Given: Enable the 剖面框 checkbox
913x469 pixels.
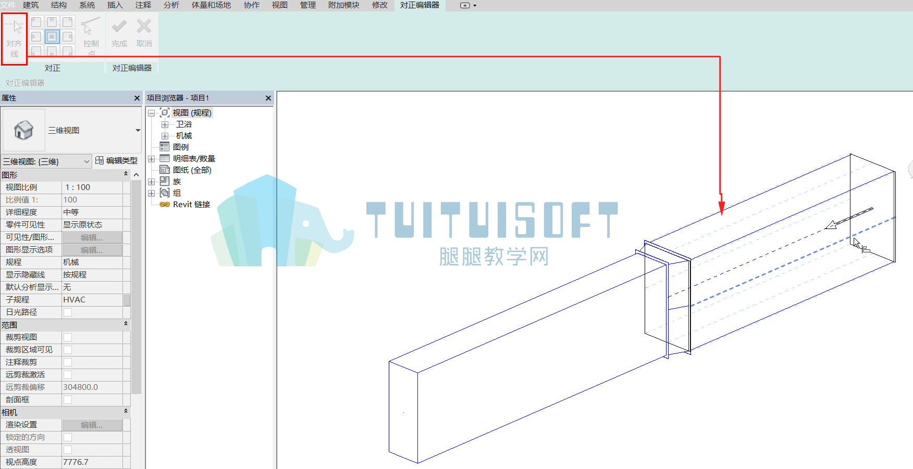Looking at the screenshot, I should (68, 400).
